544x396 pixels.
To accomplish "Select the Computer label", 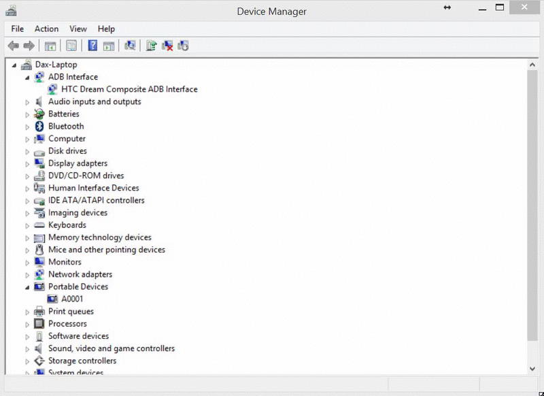I will [67, 139].
